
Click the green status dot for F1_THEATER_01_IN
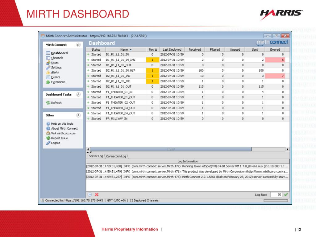[x=88, y=92]
